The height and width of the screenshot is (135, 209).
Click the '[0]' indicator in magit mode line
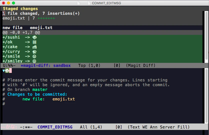click(117, 66)
